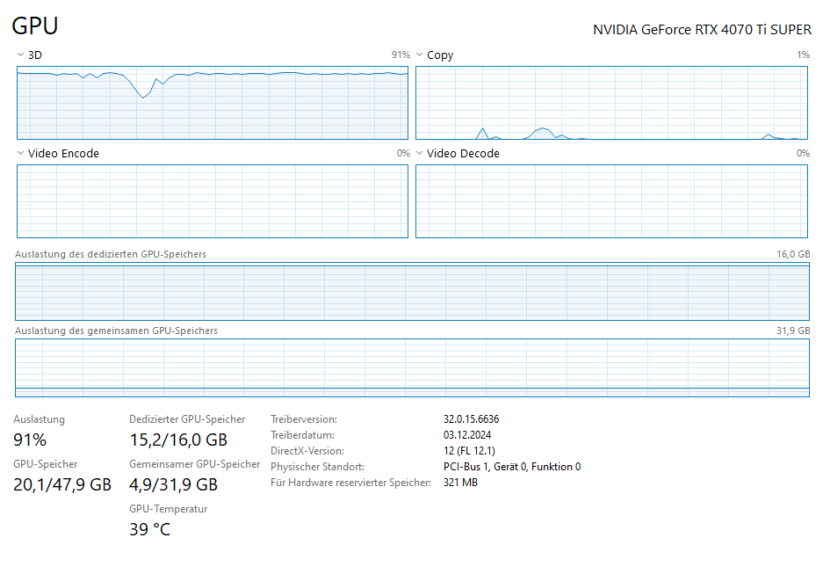Click the dedicated GPU memory usage graph
The image size is (823, 567).
[412, 292]
